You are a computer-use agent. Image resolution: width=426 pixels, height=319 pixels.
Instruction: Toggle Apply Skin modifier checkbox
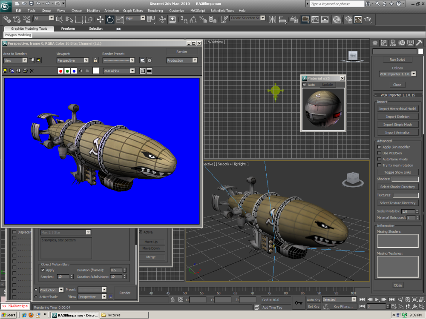[x=379, y=147]
